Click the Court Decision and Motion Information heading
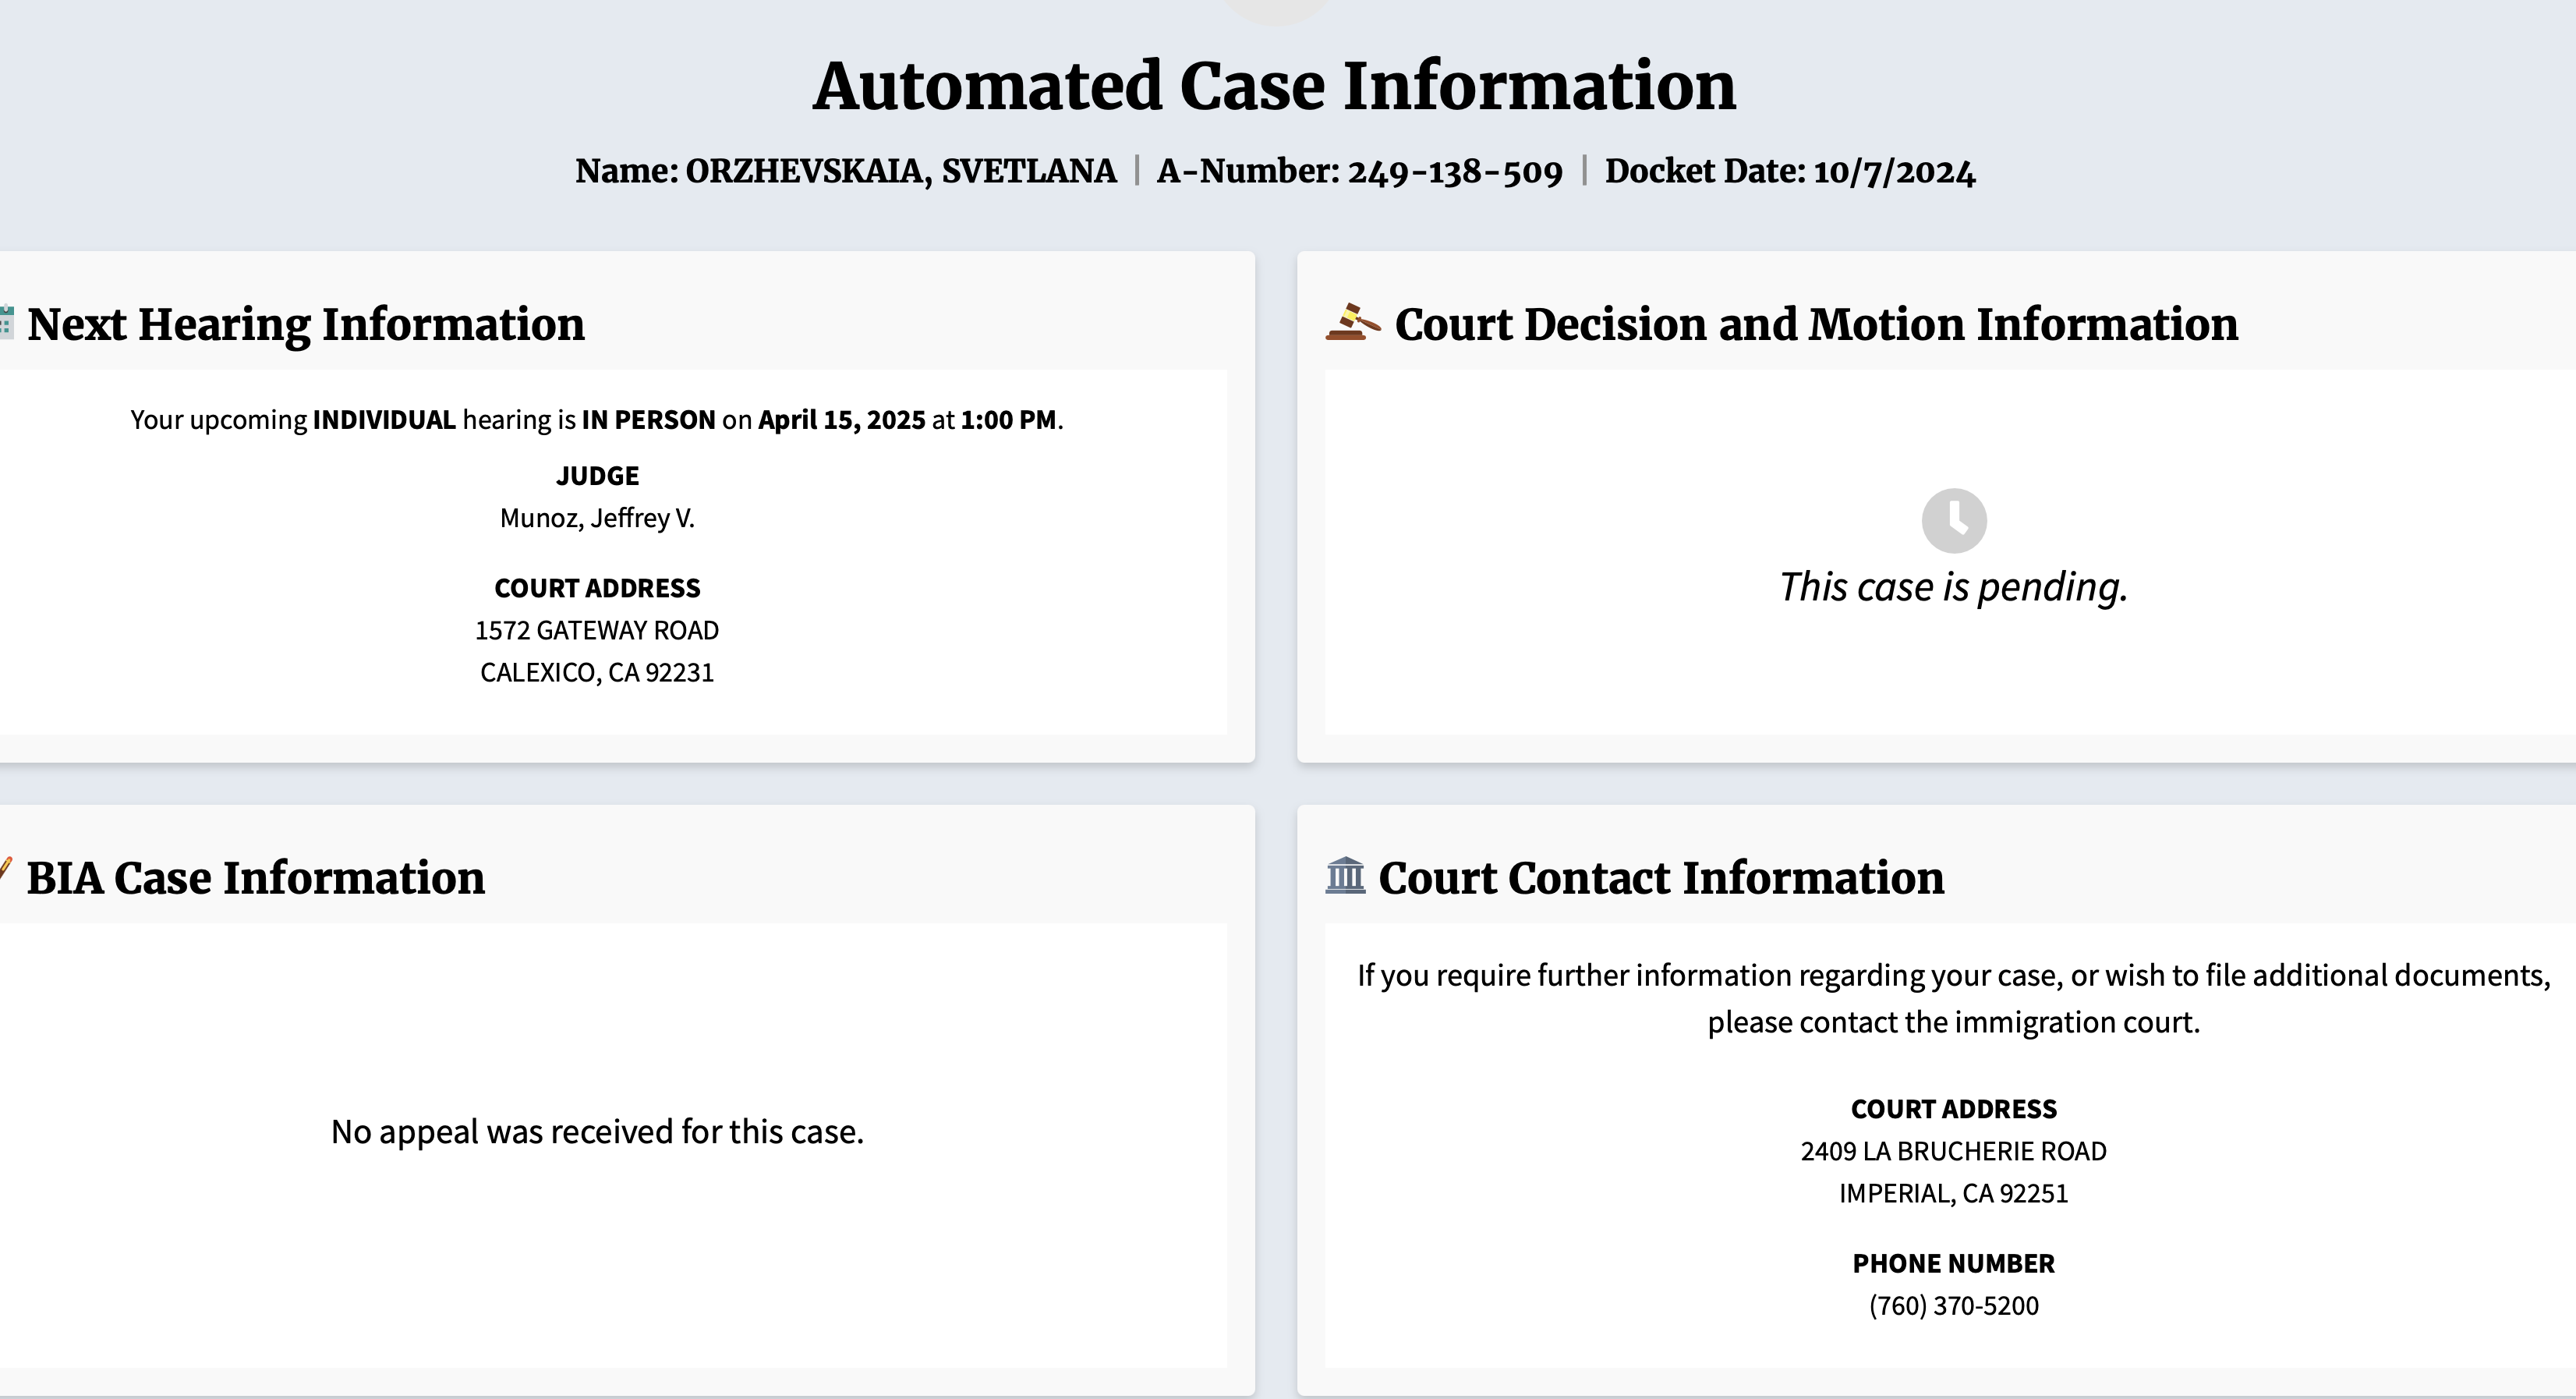Screen dimensions: 2576x1399 pos(1816,324)
